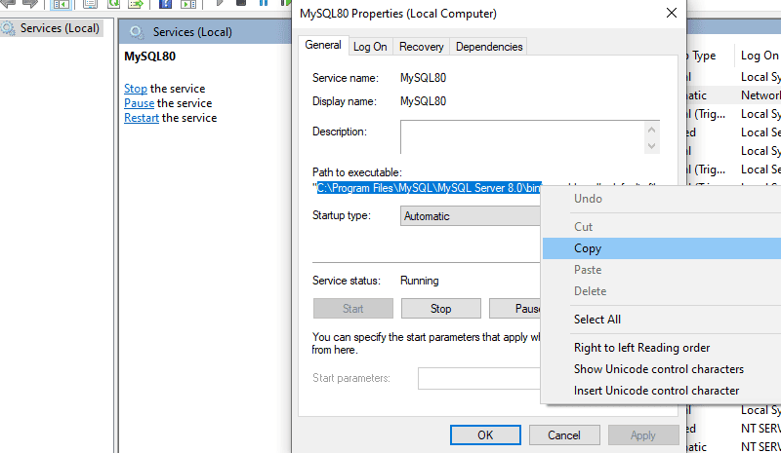Image resolution: width=781 pixels, height=453 pixels.
Task: Choose Undo in the context menu
Action: (x=662, y=199)
